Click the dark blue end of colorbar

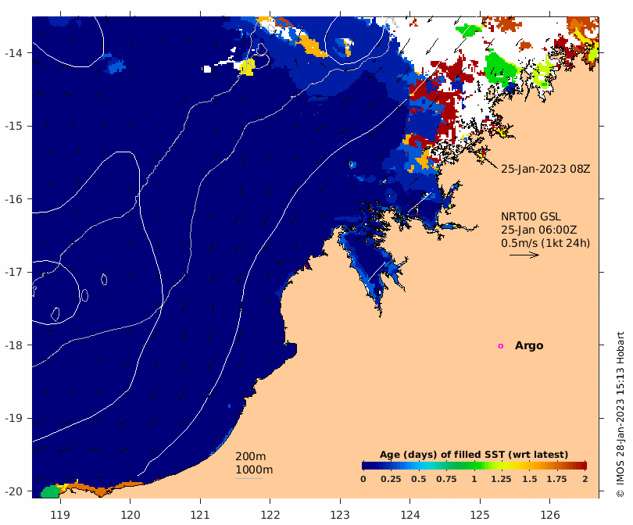(366, 466)
